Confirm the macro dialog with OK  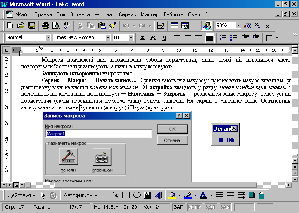click(x=172, y=129)
